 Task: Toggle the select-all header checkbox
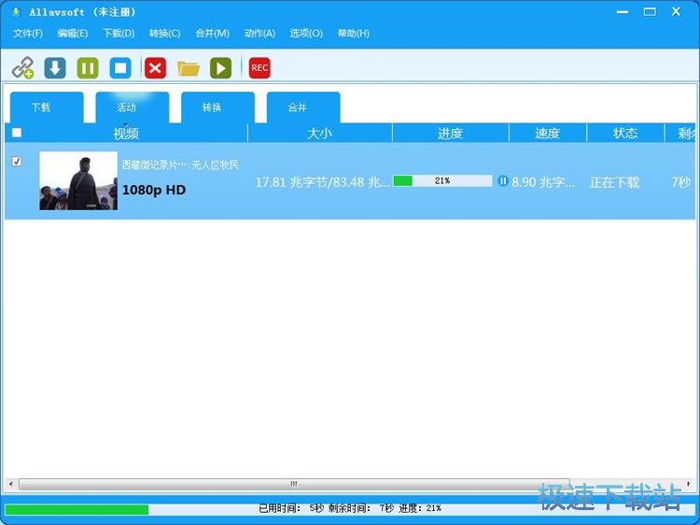point(17,133)
